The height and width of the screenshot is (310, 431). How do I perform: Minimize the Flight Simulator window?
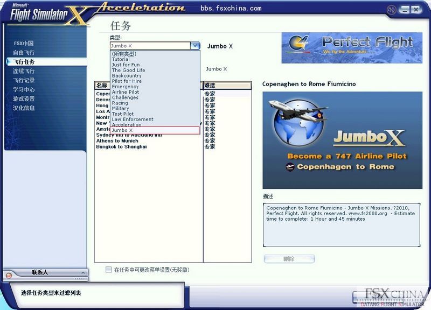coord(404,10)
